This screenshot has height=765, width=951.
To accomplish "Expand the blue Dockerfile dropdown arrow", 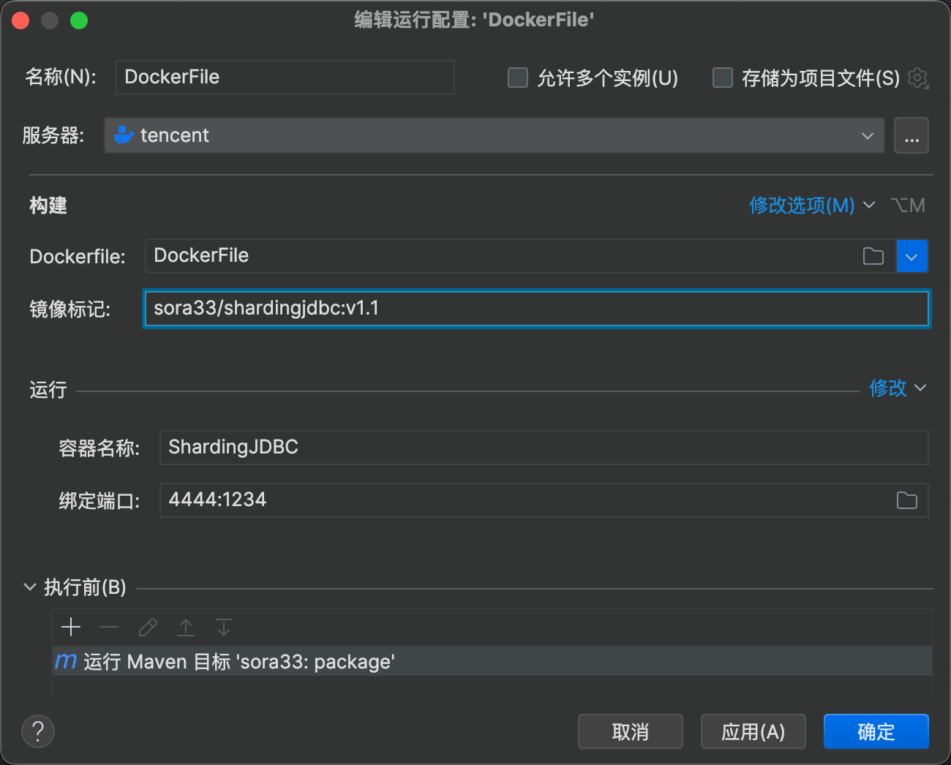I will (911, 256).
